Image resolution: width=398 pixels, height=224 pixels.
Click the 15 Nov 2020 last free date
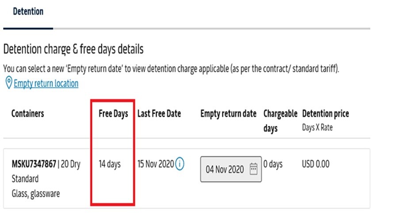tap(156, 164)
